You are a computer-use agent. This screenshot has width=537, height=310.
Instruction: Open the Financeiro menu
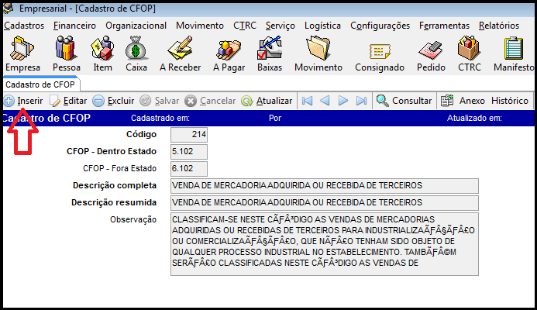click(75, 26)
